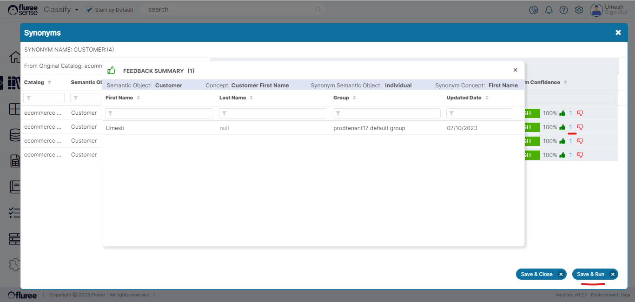Viewport: 635px width, 302px height.
Task: Click thumbs up in first synonym row
Action: [x=562, y=113]
